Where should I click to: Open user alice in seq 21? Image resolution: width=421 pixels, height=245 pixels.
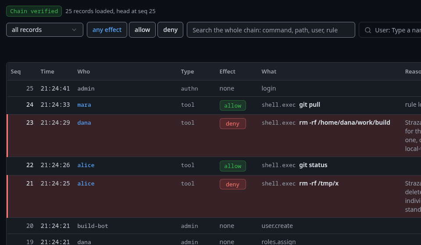86,183
